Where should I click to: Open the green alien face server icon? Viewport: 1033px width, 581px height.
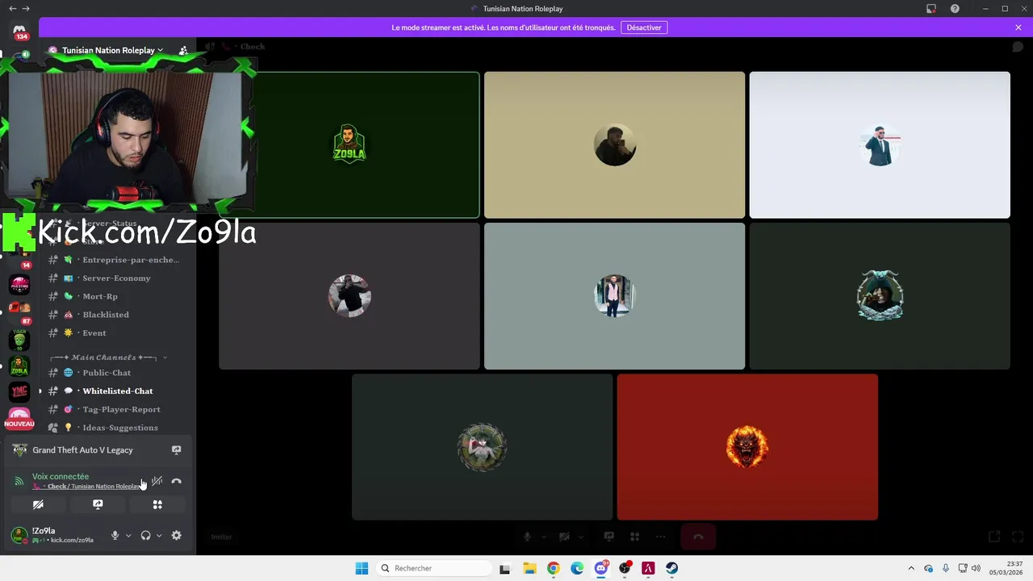pyautogui.click(x=19, y=340)
